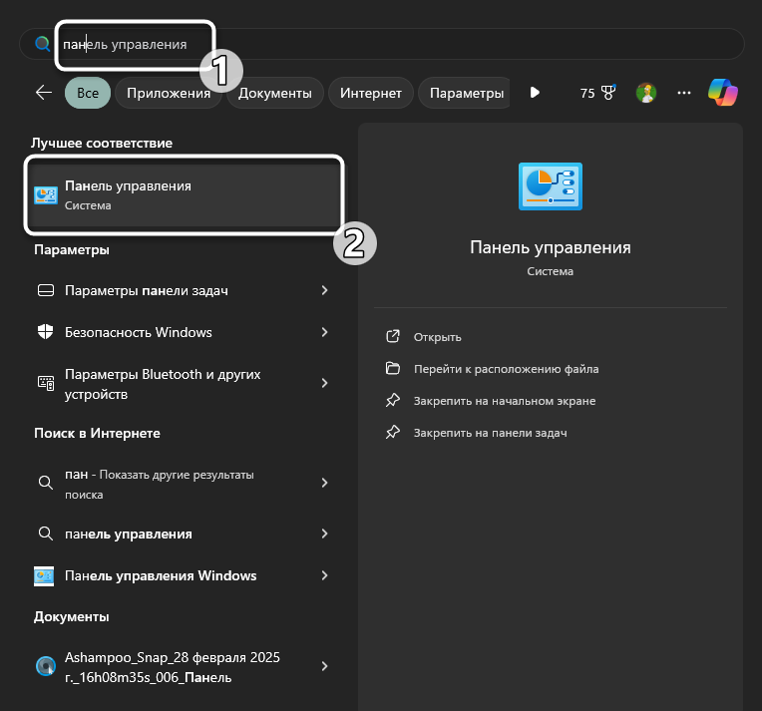
Task: Click pin icon for начальном экране
Action: point(393,400)
